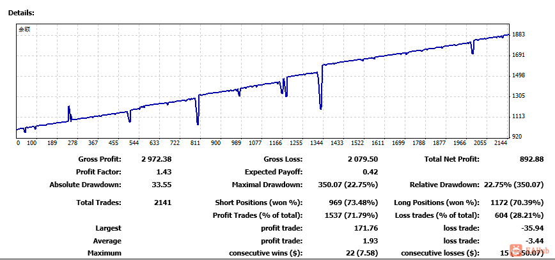Select the Total Trades value 2141
This screenshot has width=555, height=260.
click(163, 203)
